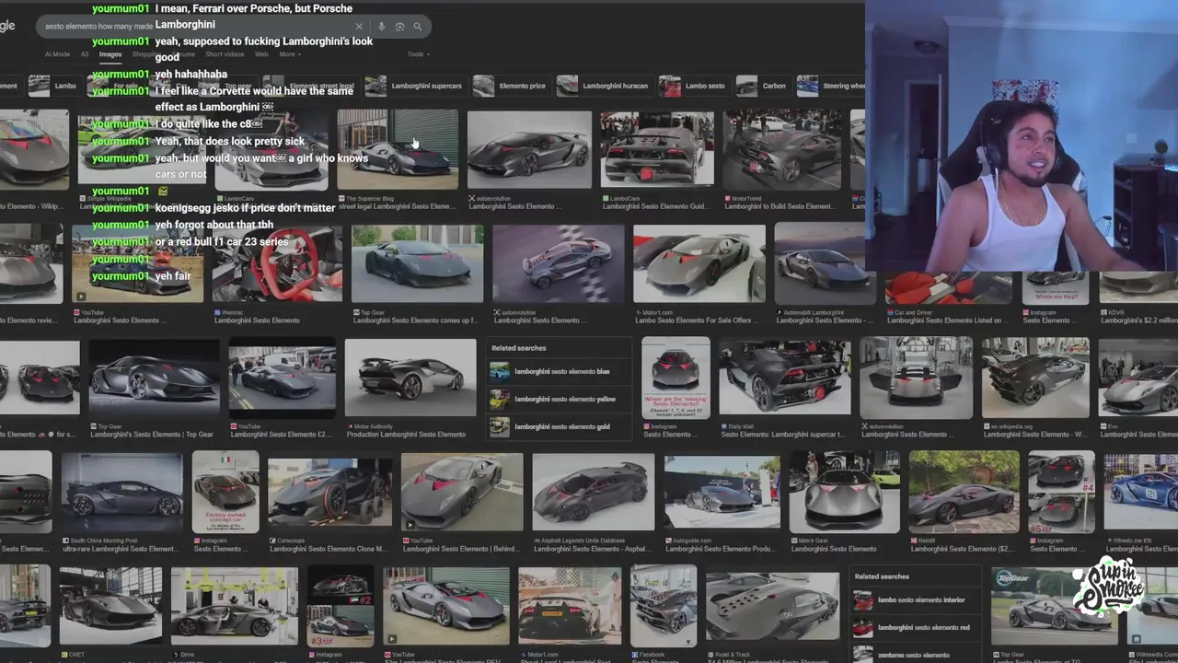Image resolution: width=1178 pixels, height=663 pixels.
Task: Open the Tools dropdown
Action: 419,54
